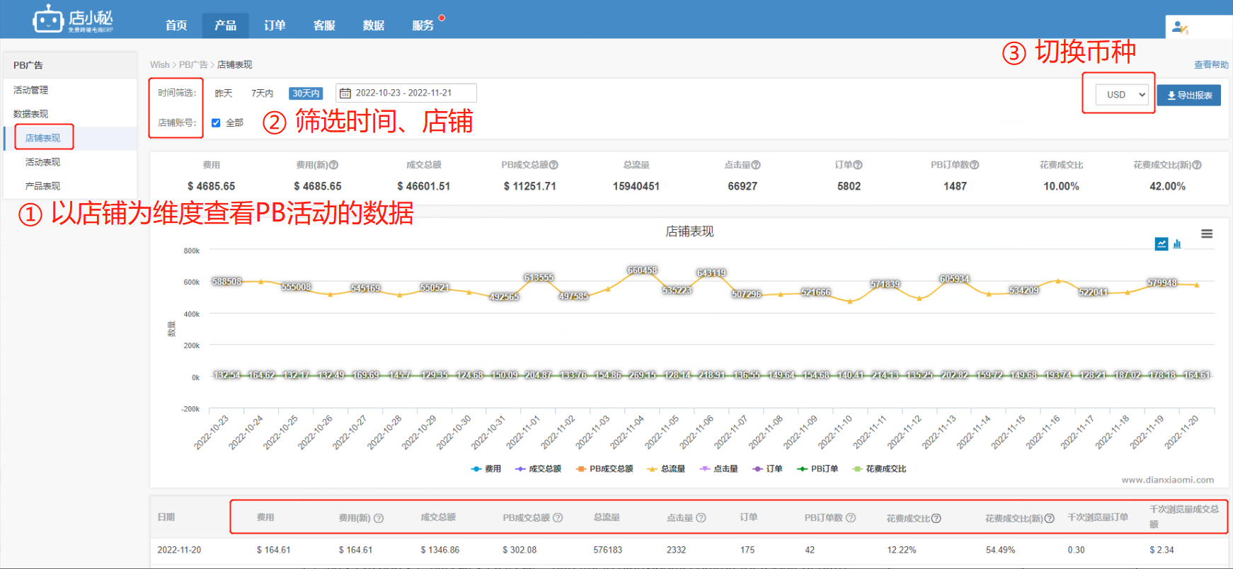Toggle 总流量 series in chart legend

pyautogui.click(x=666, y=469)
